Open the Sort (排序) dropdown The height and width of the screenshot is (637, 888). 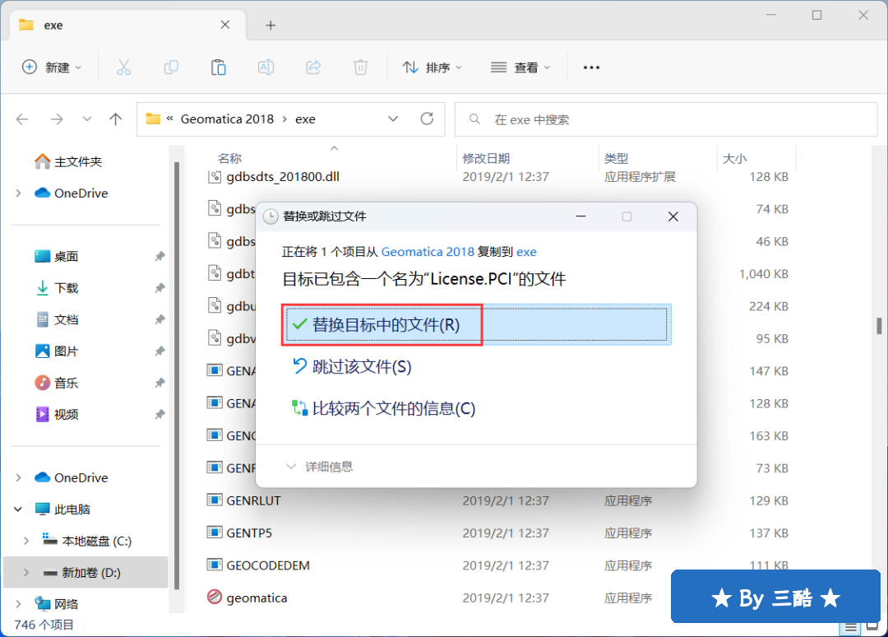(432, 67)
